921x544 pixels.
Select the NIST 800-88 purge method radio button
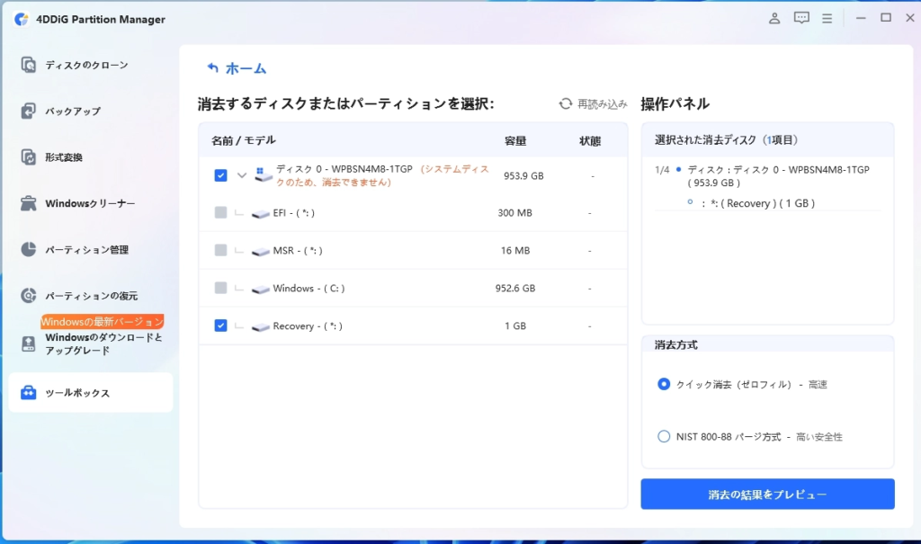tap(664, 437)
